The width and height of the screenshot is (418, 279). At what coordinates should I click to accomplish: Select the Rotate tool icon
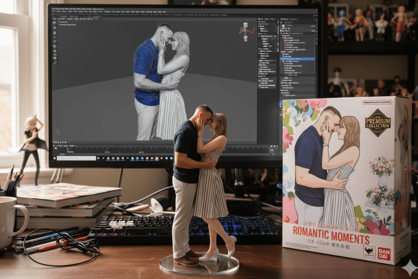click(54, 37)
